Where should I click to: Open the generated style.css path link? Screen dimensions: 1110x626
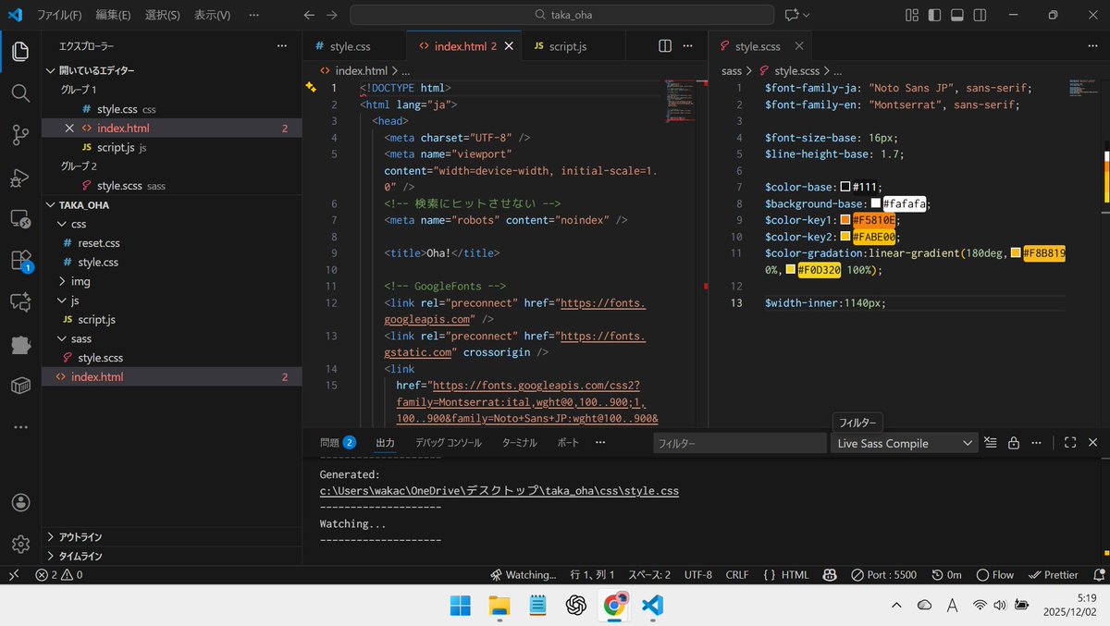[499, 491]
